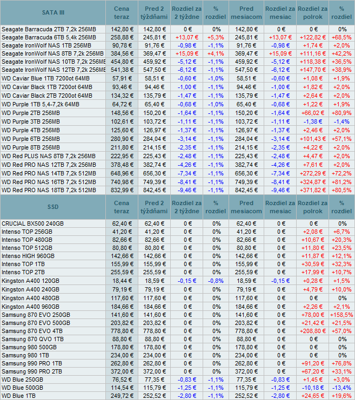The width and height of the screenshot is (355, 400).
Task: Click WD Purple 1TB 5,4-7,2k 64MB
Action: click(41, 105)
